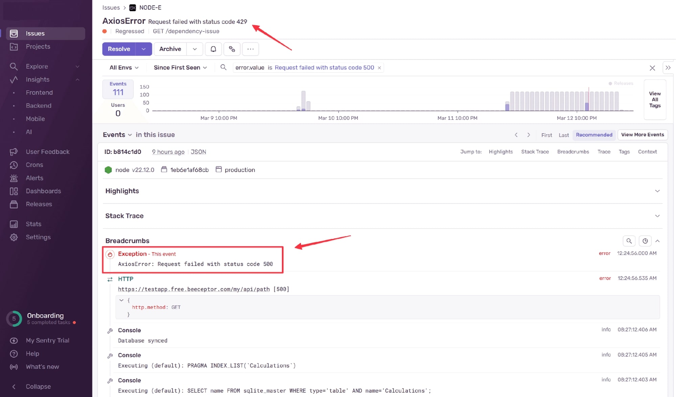Open View More Events
The height and width of the screenshot is (397, 676).
[642, 135]
